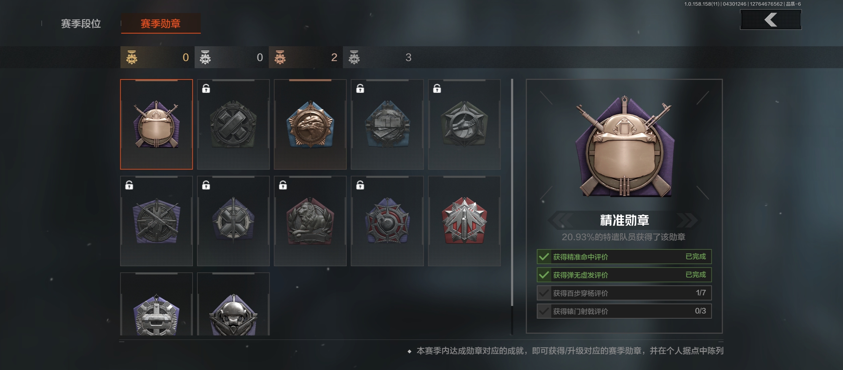The image size is (843, 370).
Task: Open the 赛季勋章 tab
Action: [161, 24]
